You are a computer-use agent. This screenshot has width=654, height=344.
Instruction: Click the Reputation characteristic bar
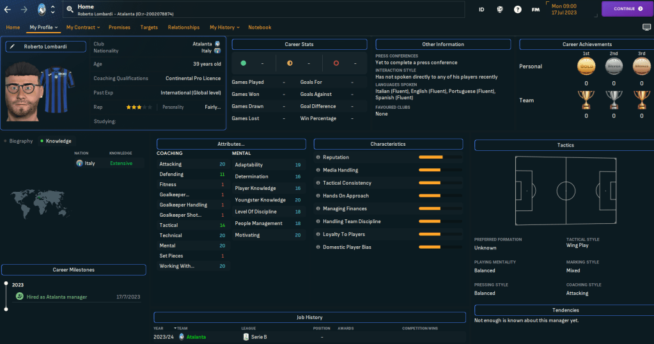pos(440,157)
